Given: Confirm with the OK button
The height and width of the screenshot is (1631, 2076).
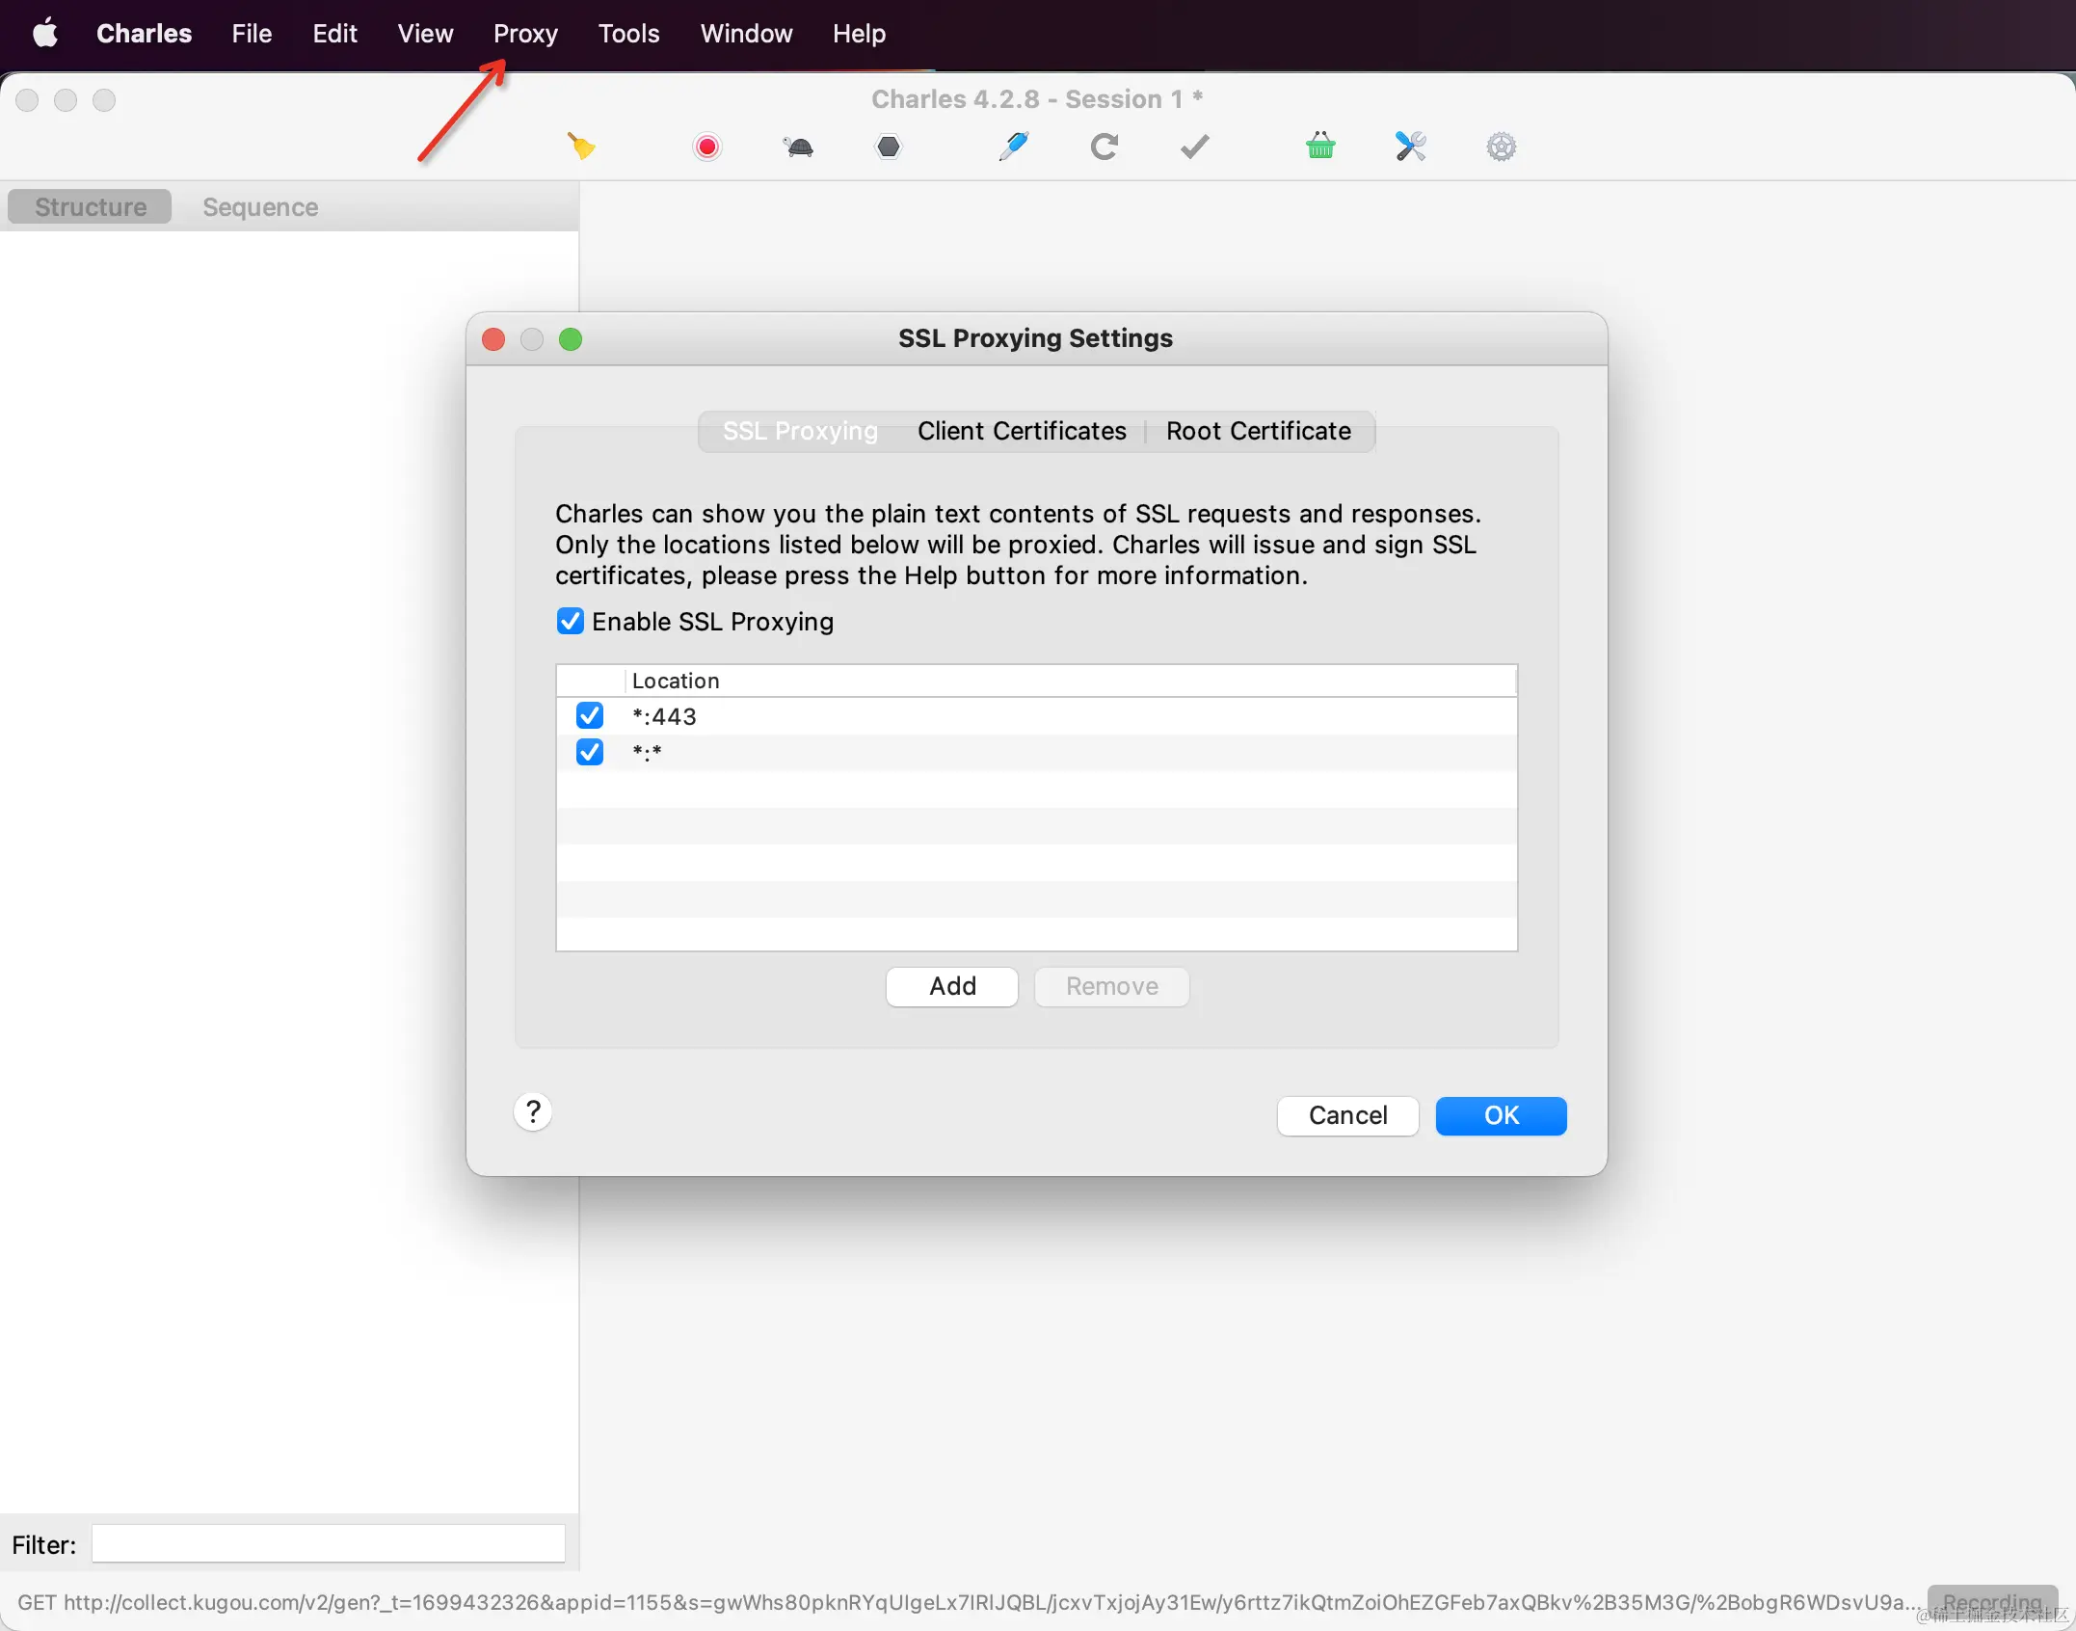Looking at the screenshot, I should point(1501,1115).
